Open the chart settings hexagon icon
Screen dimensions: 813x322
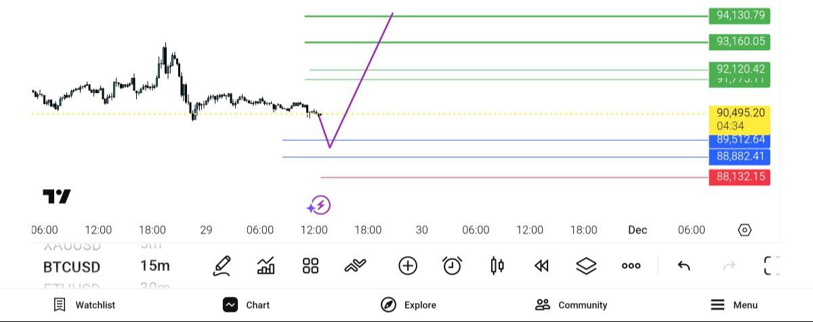click(744, 230)
